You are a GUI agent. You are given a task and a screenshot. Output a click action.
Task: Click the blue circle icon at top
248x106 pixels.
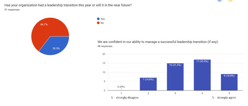(219, 1)
